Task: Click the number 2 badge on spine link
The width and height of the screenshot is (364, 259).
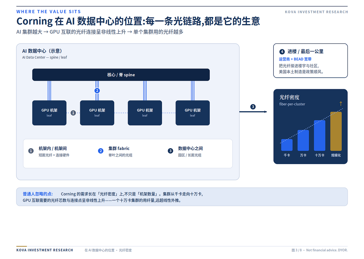Action: coord(97,91)
